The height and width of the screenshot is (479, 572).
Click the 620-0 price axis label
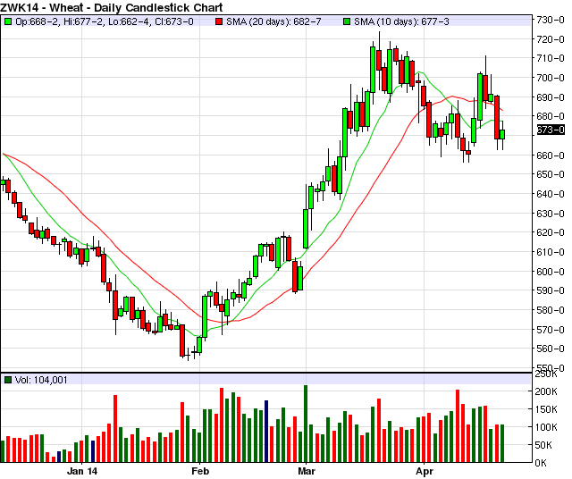click(x=551, y=232)
